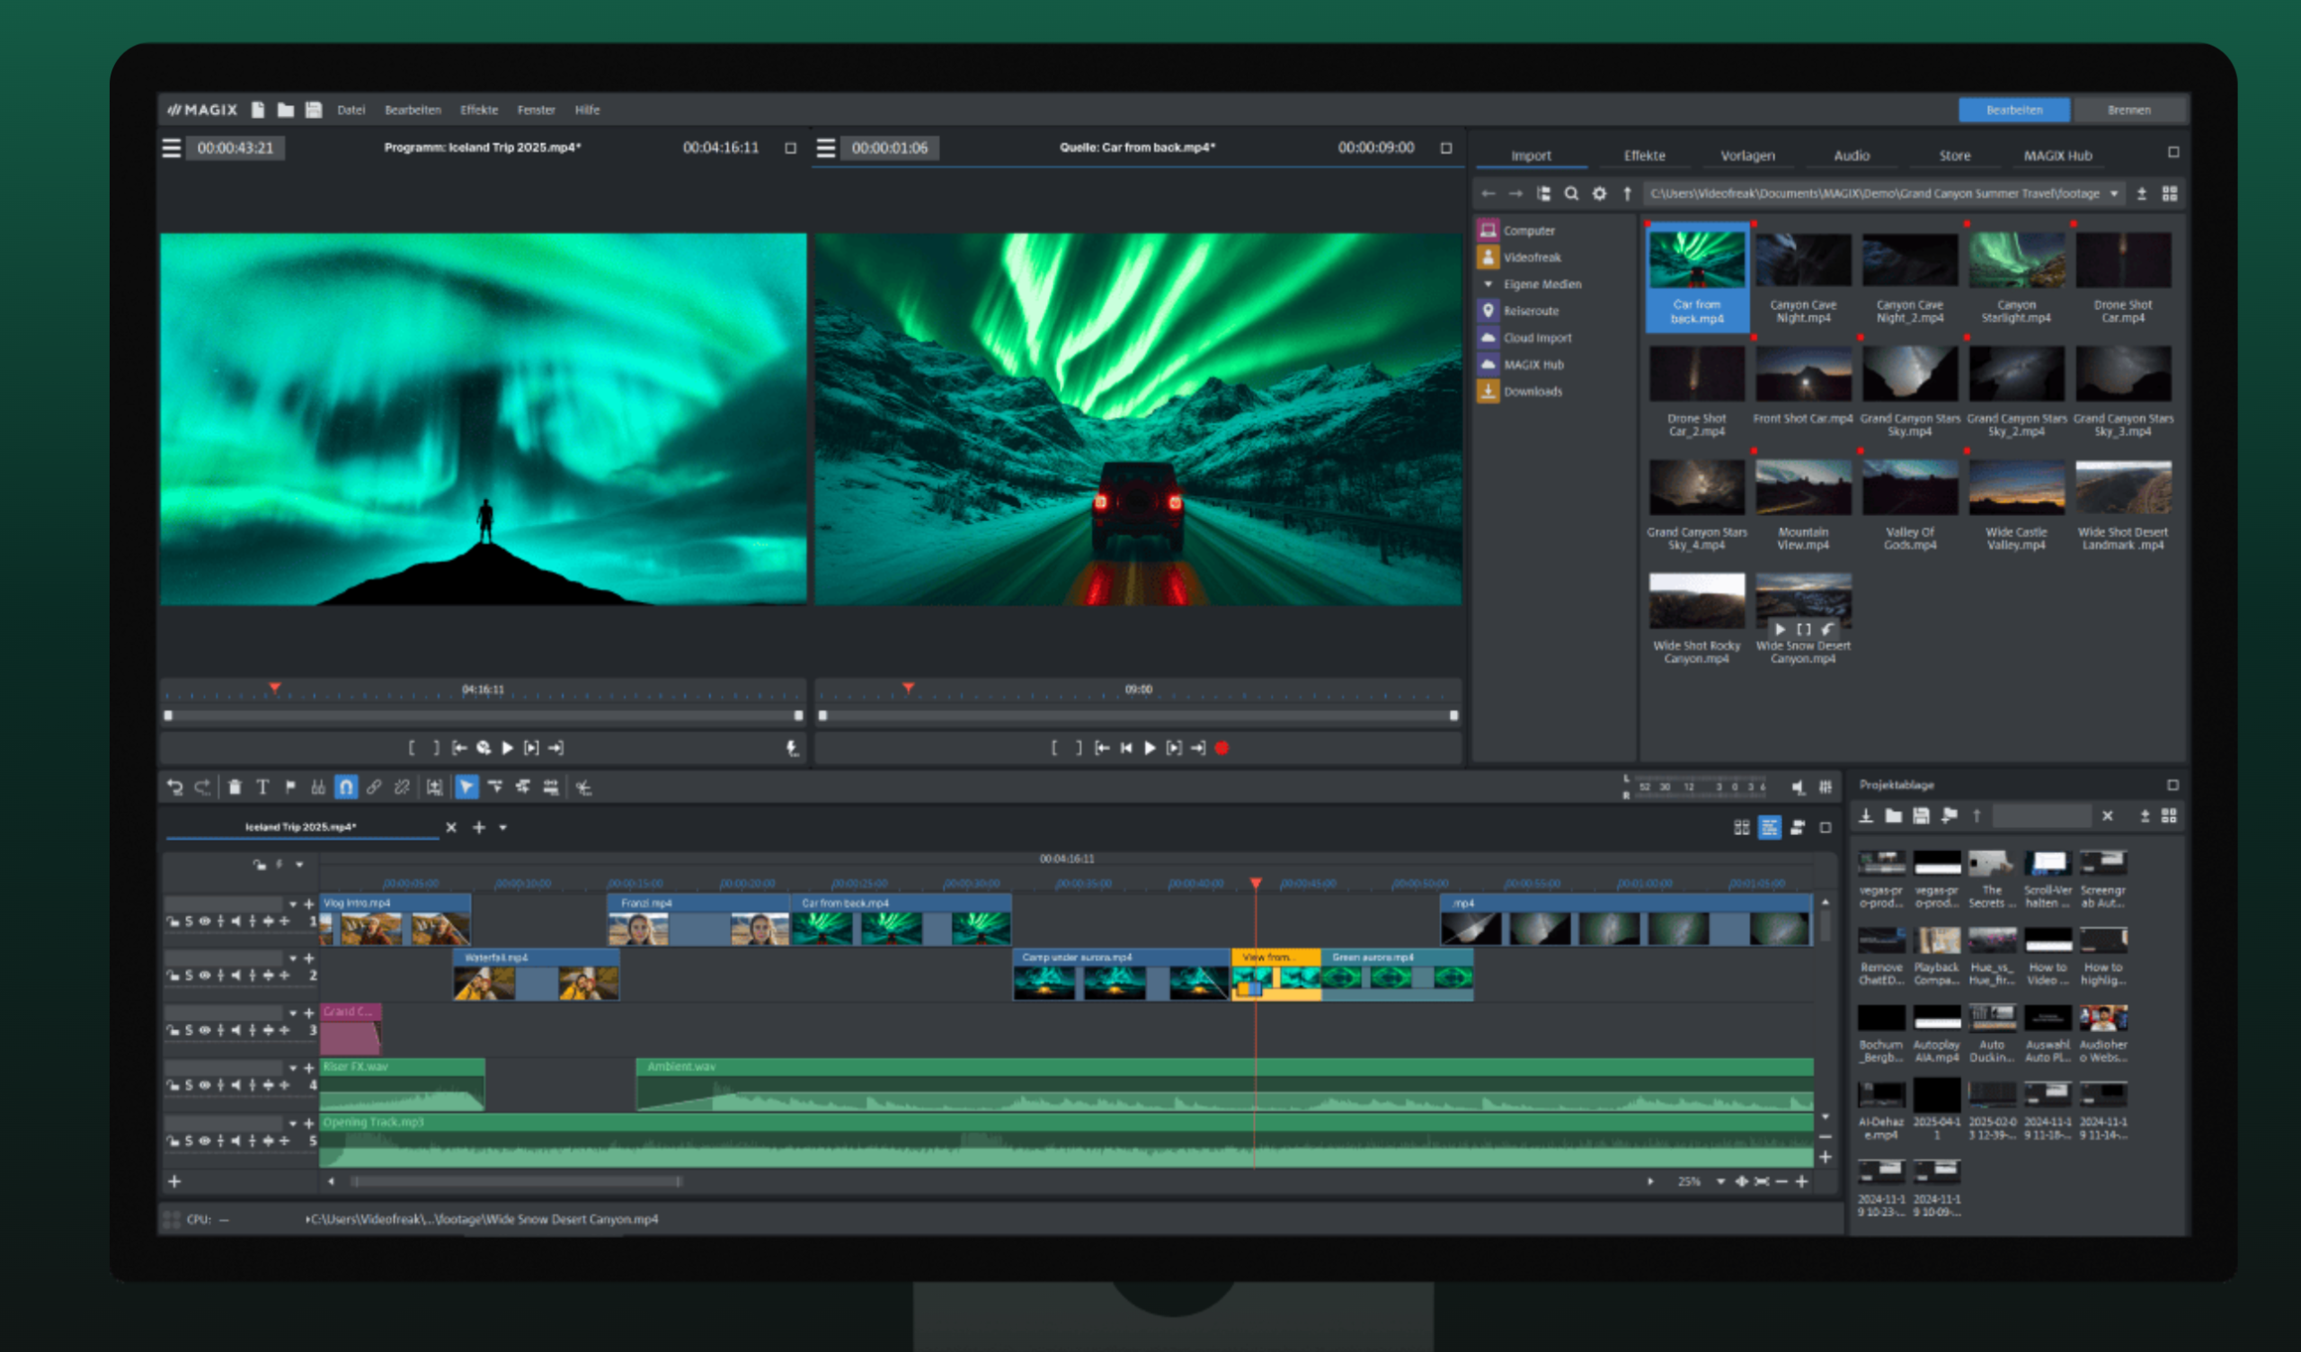The image size is (2301, 1352).
Task: Click the trash delete icon
Action: pyautogui.click(x=235, y=787)
